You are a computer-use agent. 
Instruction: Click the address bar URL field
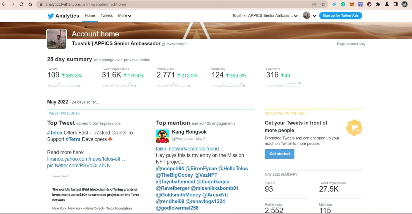point(174,5)
